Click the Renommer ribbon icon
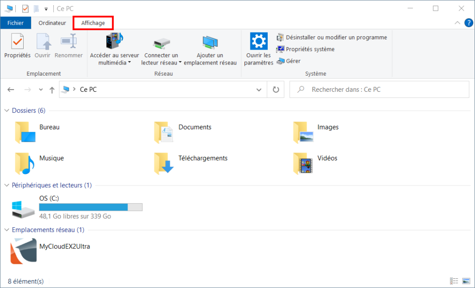 pyautogui.click(x=69, y=41)
